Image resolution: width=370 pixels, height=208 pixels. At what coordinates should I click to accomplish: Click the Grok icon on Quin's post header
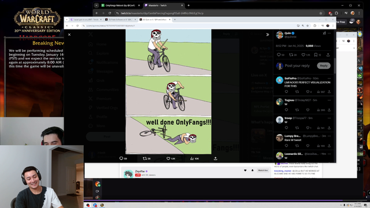324,34
